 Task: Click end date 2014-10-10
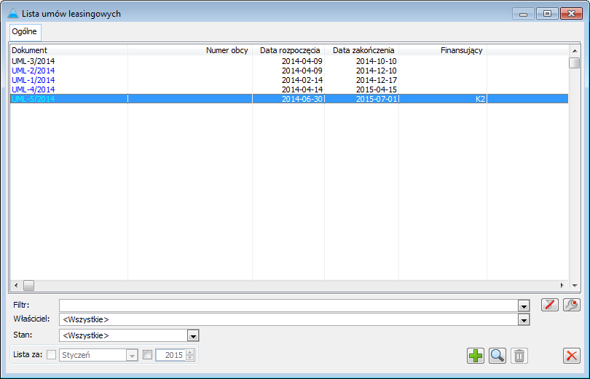pyautogui.click(x=377, y=61)
